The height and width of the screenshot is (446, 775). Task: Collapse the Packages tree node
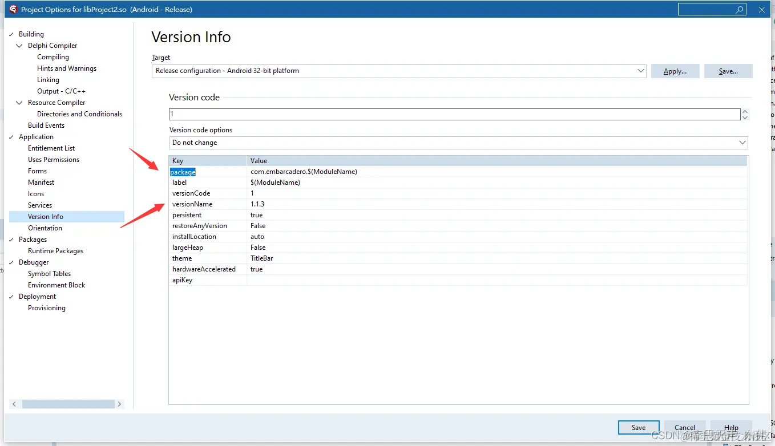[x=11, y=240]
